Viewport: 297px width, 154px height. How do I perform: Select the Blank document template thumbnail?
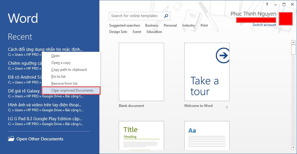(141, 72)
